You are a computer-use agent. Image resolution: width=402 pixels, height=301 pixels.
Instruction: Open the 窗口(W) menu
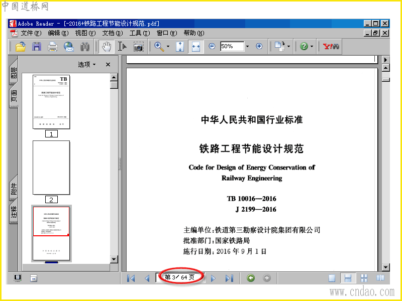167,33
